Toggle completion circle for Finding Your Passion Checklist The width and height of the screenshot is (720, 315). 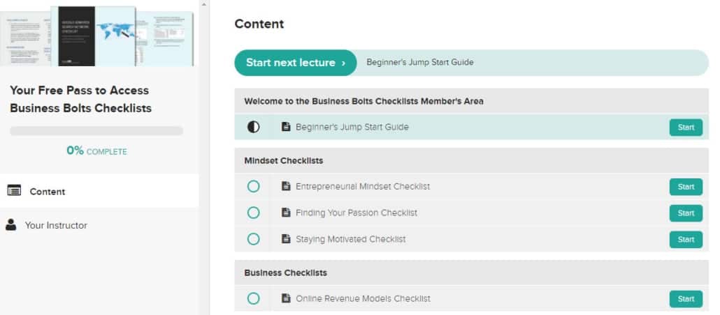coord(253,213)
